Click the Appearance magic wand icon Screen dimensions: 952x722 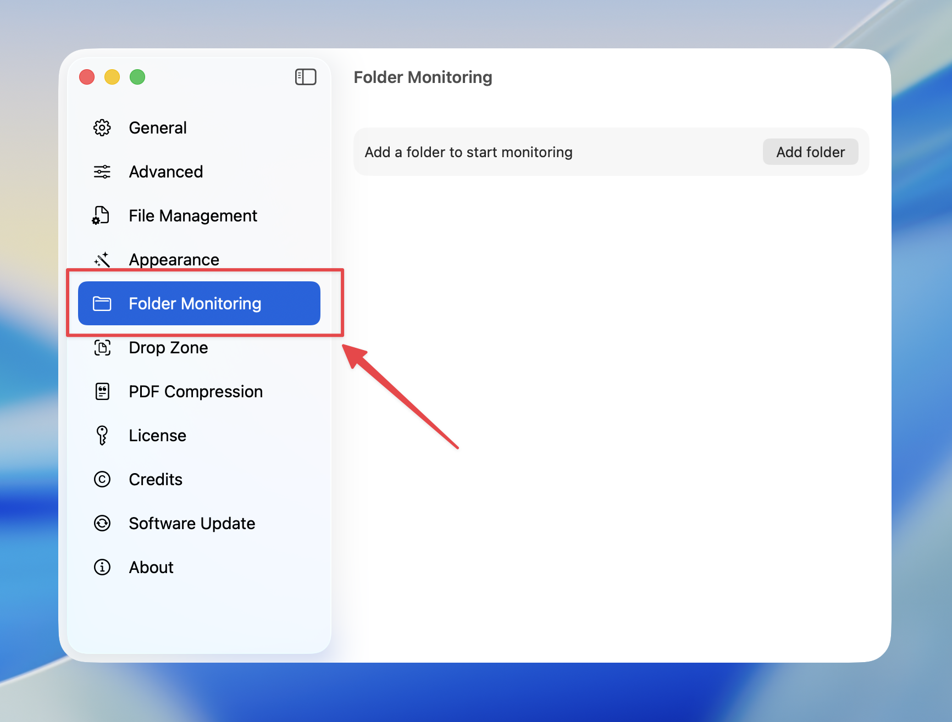(102, 259)
